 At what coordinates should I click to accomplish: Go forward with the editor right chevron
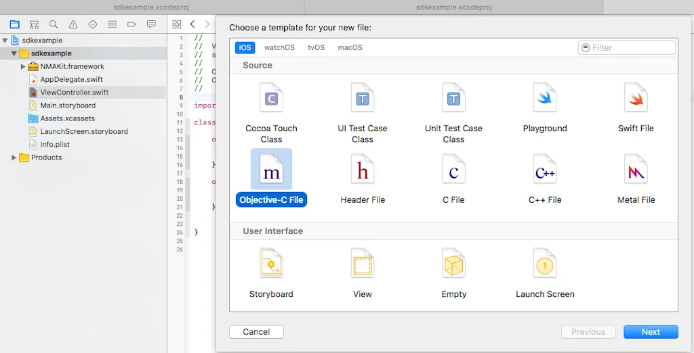207,24
